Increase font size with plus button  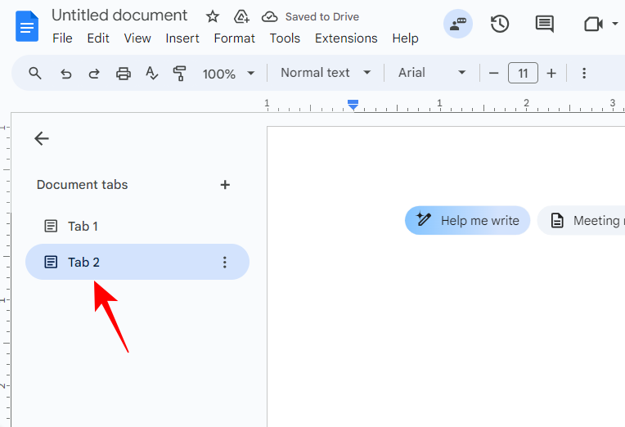pos(551,74)
